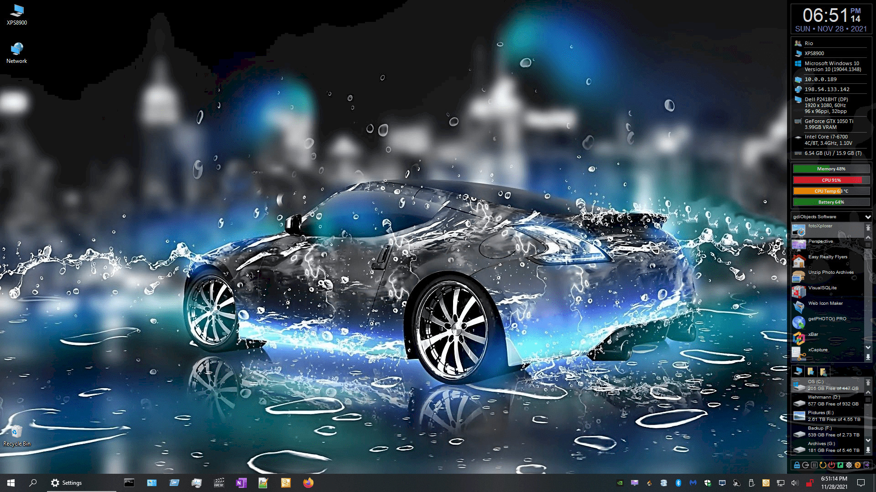Click the Settings taskbar button
Viewport: 876px width, 492px height.
(67, 483)
